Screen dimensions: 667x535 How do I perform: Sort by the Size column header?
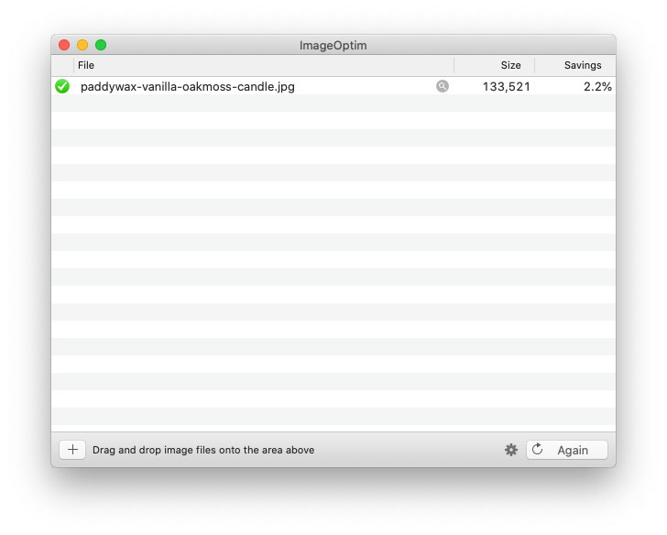[494, 65]
